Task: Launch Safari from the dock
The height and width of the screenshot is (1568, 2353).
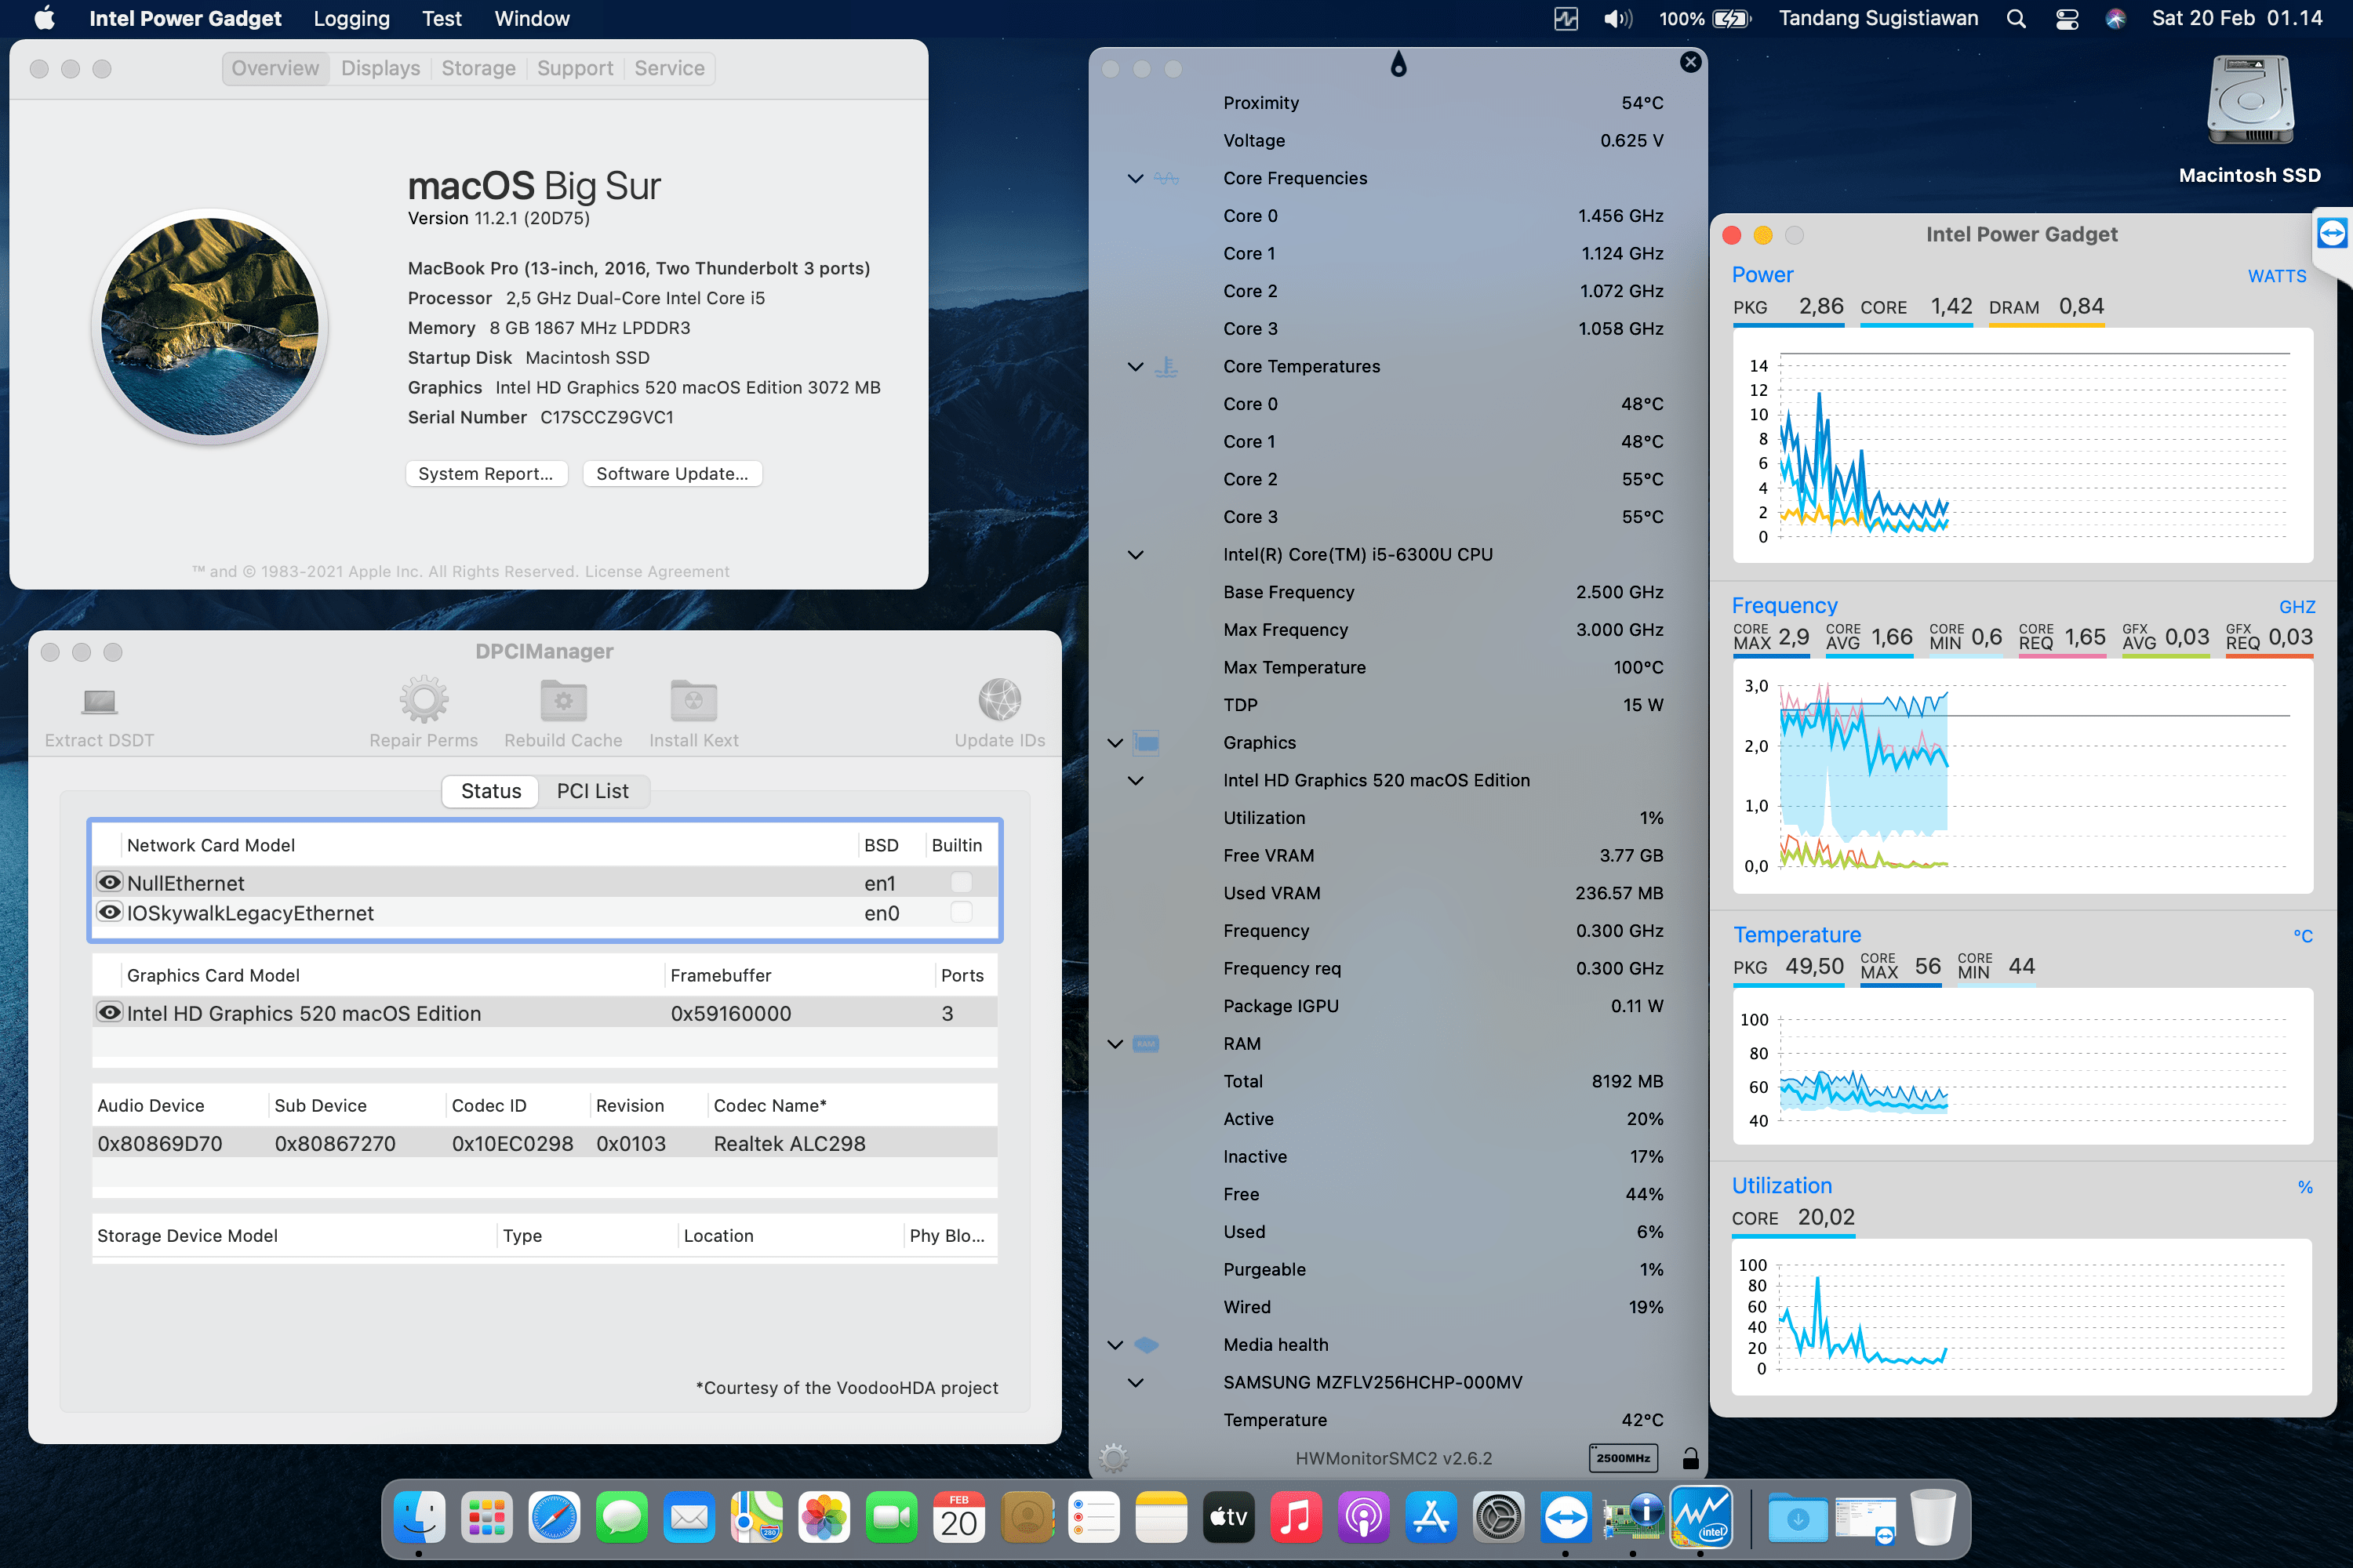Action: pyautogui.click(x=553, y=1518)
